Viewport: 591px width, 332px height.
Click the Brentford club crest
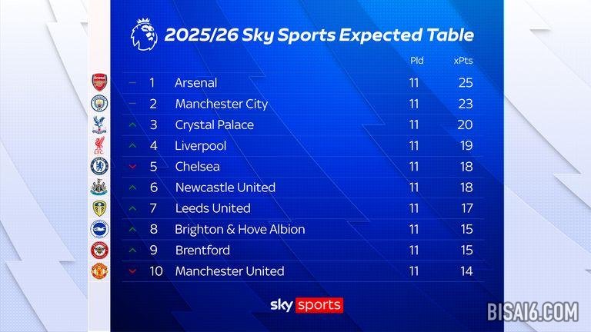coord(100,250)
